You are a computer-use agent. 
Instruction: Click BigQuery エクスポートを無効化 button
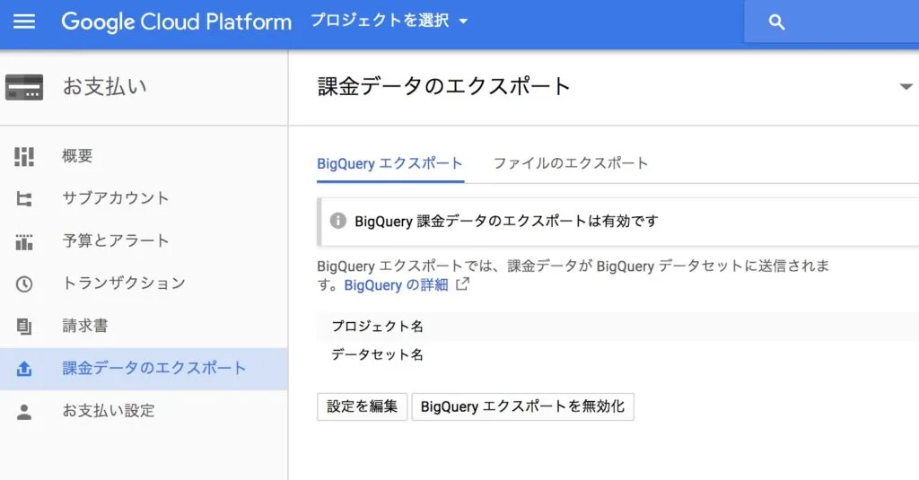point(523,406)
